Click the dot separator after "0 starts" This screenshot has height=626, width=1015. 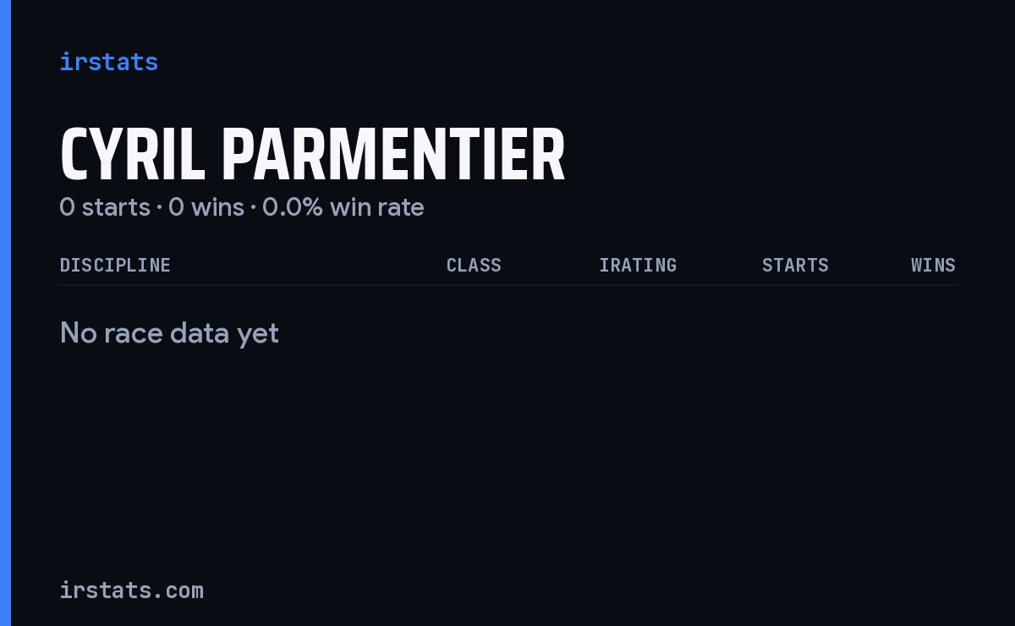point(159,208)
